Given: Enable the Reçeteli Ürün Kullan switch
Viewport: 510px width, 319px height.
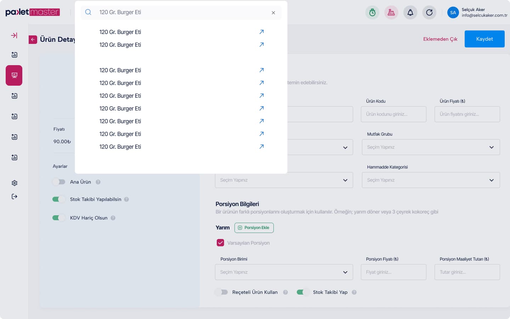Looking at the screenshot, I should point(221,292).
